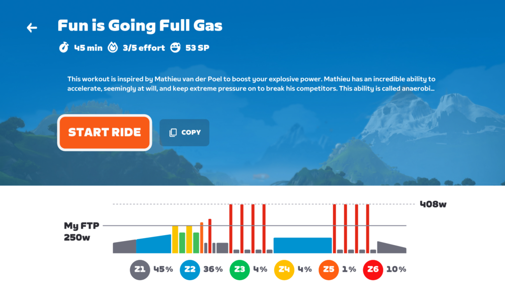Screen dimensions: 505x292
Task: Click the copy icon beside COPY
Action: click(x=173, y=132)
